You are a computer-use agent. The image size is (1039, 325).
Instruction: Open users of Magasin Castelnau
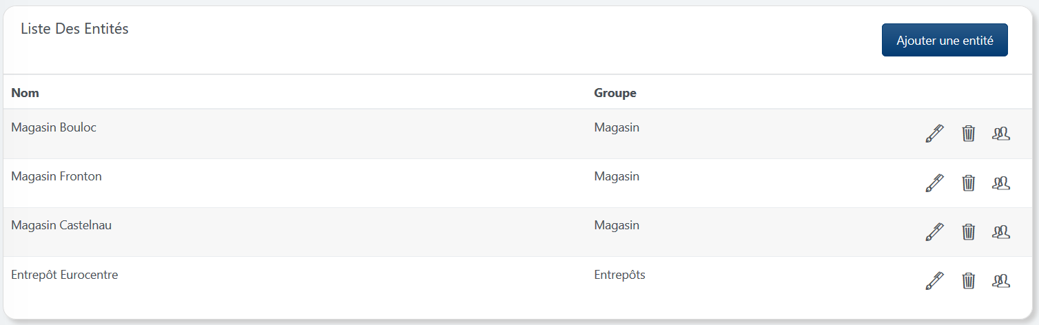point(1000,232)
